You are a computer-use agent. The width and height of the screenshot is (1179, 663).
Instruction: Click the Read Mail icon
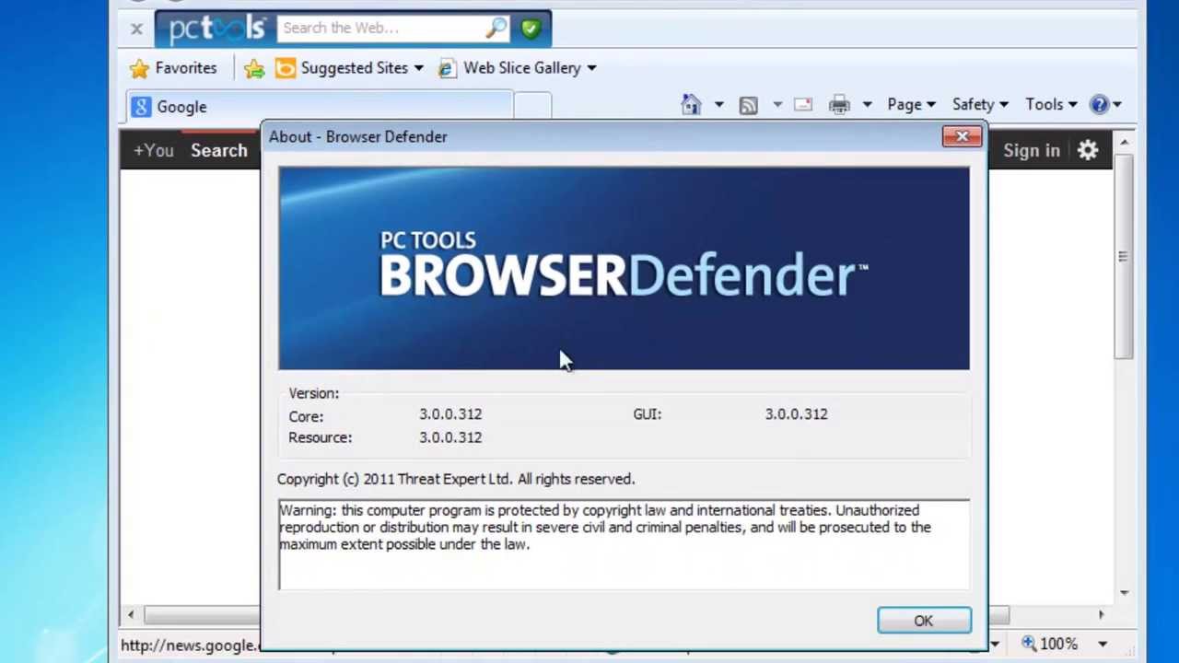803,105
